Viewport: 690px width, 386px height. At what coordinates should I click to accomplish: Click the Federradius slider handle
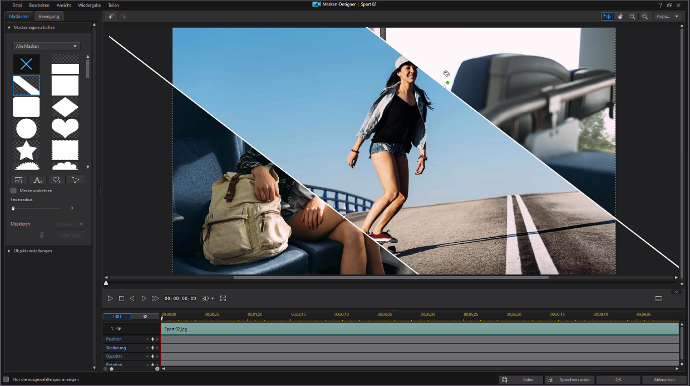point(13,208)
